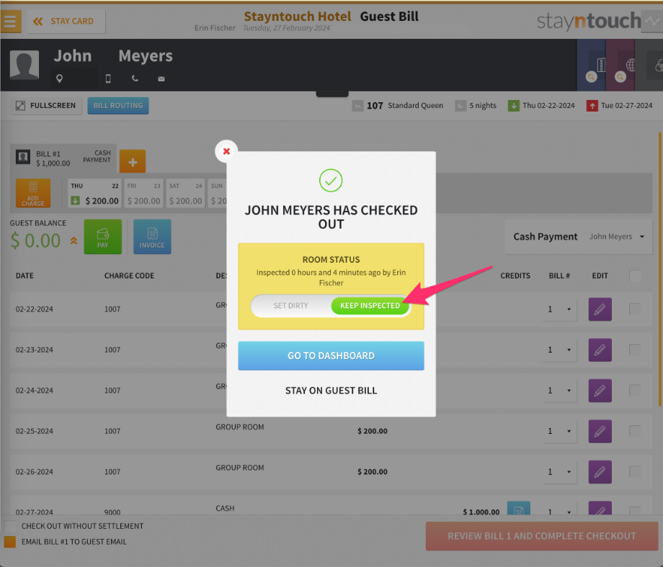Viewport: 663px width, 567px height.
Task: Close the checked out popup
Action: tap(226, 151)
